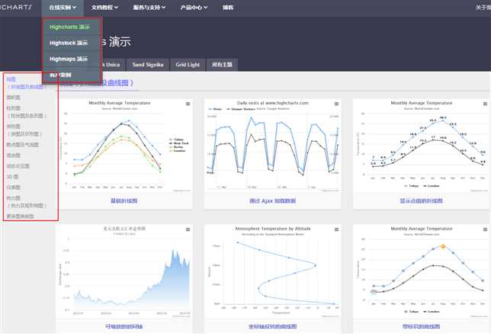This screenshot has width=491, height=334.
Task: Switch to the Sand Signika theme tab
Action: (x=148, y=65)
